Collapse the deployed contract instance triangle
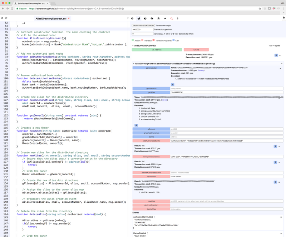286x237 pixels. click(134, 64)
